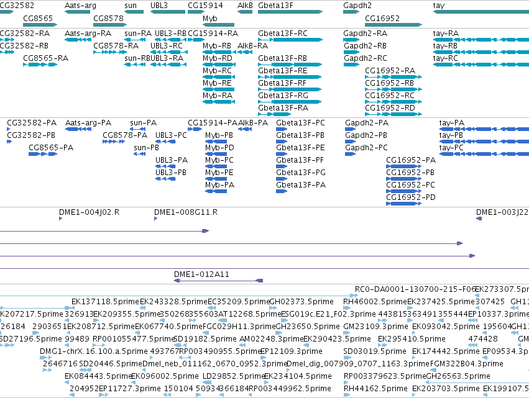529x398 pixels.
Task: Select EST RH44162.5prime
Action: 375,389
